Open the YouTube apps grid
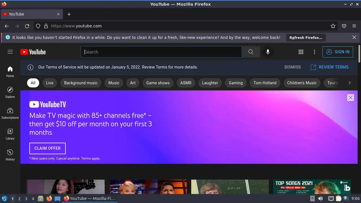The height and width of the screenshot is (203, 361). pyautogui.click(x=301, y=52)
